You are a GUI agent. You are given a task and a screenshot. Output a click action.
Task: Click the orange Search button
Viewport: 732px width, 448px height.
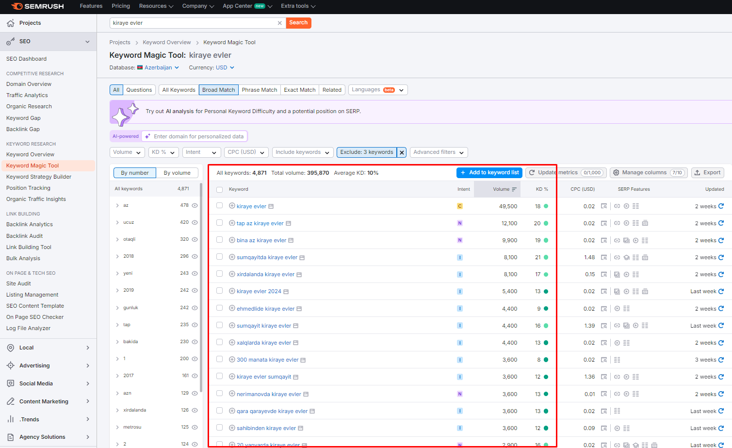point(298,23)
